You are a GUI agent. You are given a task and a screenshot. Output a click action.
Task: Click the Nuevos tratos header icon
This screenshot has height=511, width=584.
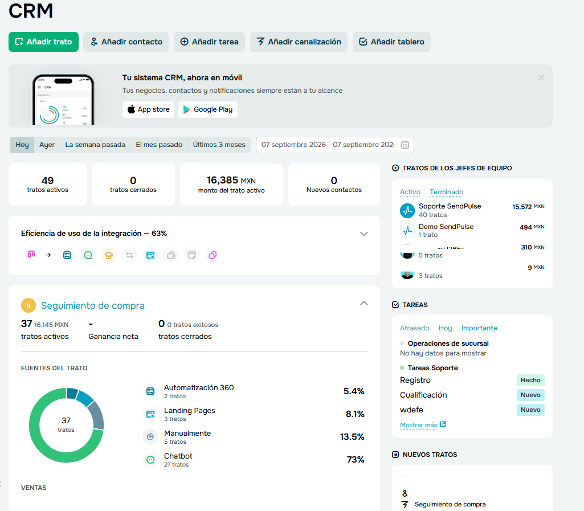[395, 455]
